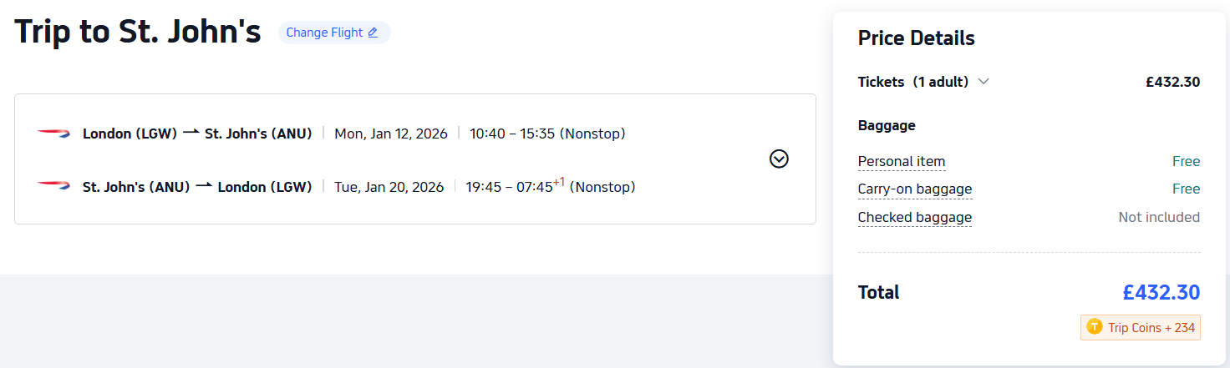Open the Checked baggage info
The width and height of the screenshot is (1230, 368).
[915, 218]
